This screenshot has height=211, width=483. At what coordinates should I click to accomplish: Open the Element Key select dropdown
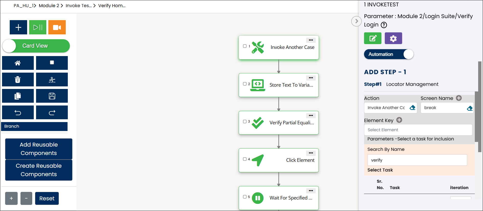(418, 130)
